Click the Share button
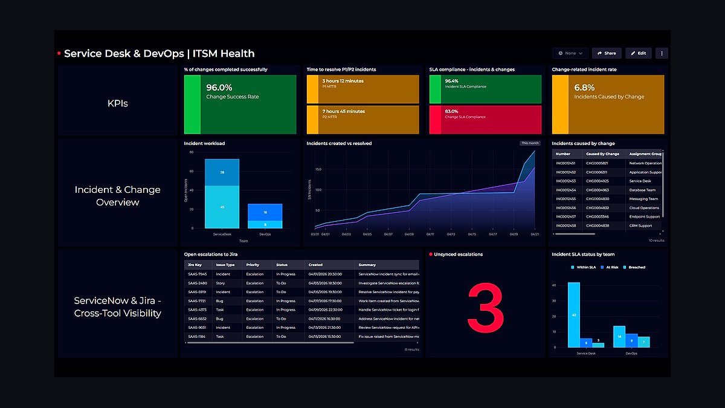Image resolution: width=725 pixels, height=408 pixels. pos(607,53)
